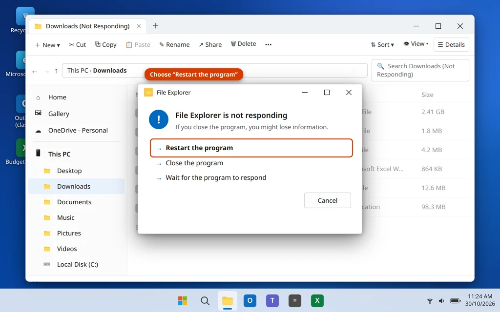
Task: Close the File Explorer not responding dialog
Action: (x=349, y=92)
